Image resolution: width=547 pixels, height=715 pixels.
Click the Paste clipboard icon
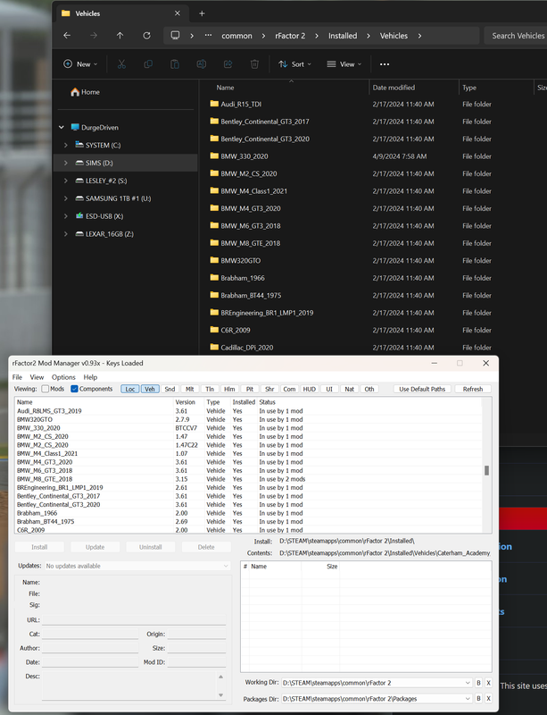click(x=174, y=64)
